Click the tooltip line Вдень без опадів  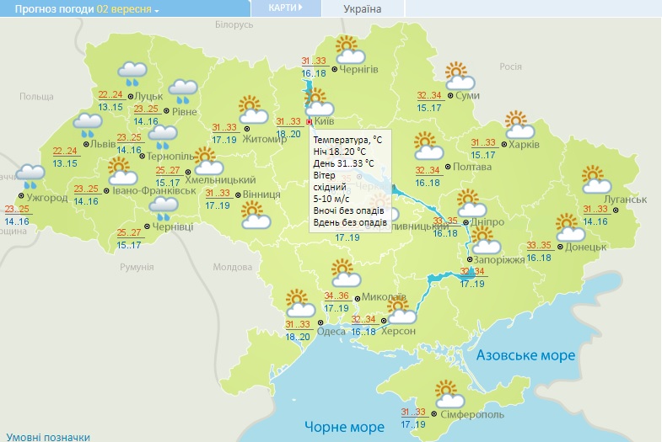(x=350, y=222)
